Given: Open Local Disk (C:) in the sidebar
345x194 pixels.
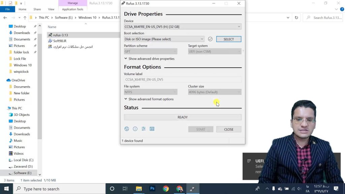Looking at the screenshot, I should [x=24, y=160].
